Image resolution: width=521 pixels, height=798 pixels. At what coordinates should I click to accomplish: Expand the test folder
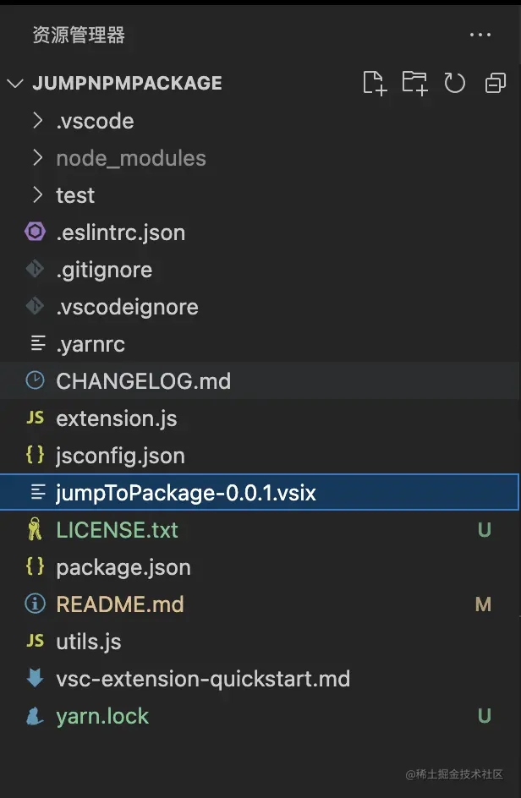260,195
